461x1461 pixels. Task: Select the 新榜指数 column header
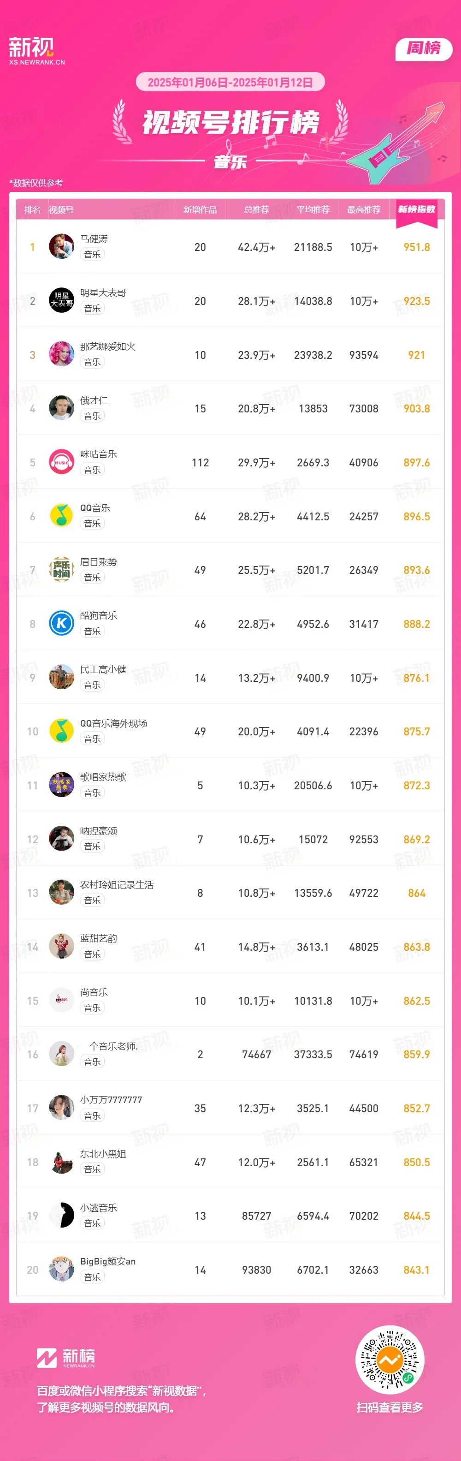click(x=417, y=210)
